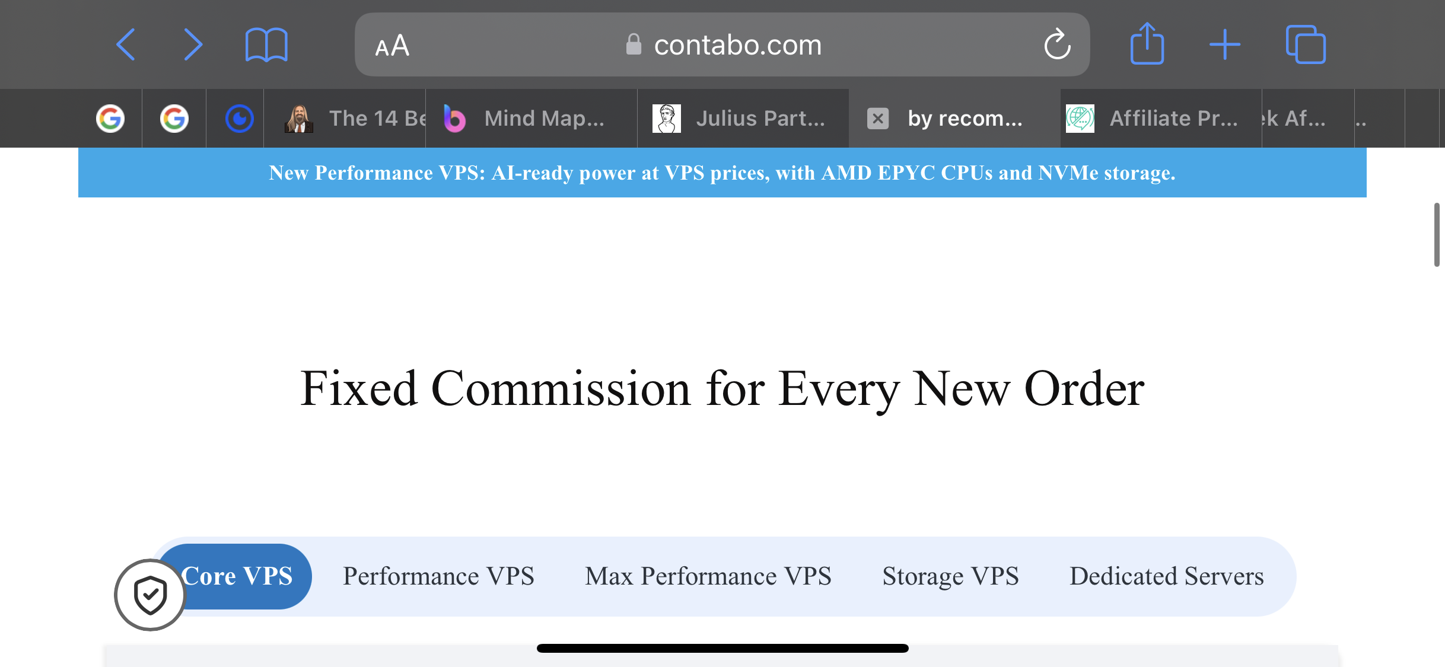
Task: Go back using the Safari back arrow
Action: coord(125,44)
